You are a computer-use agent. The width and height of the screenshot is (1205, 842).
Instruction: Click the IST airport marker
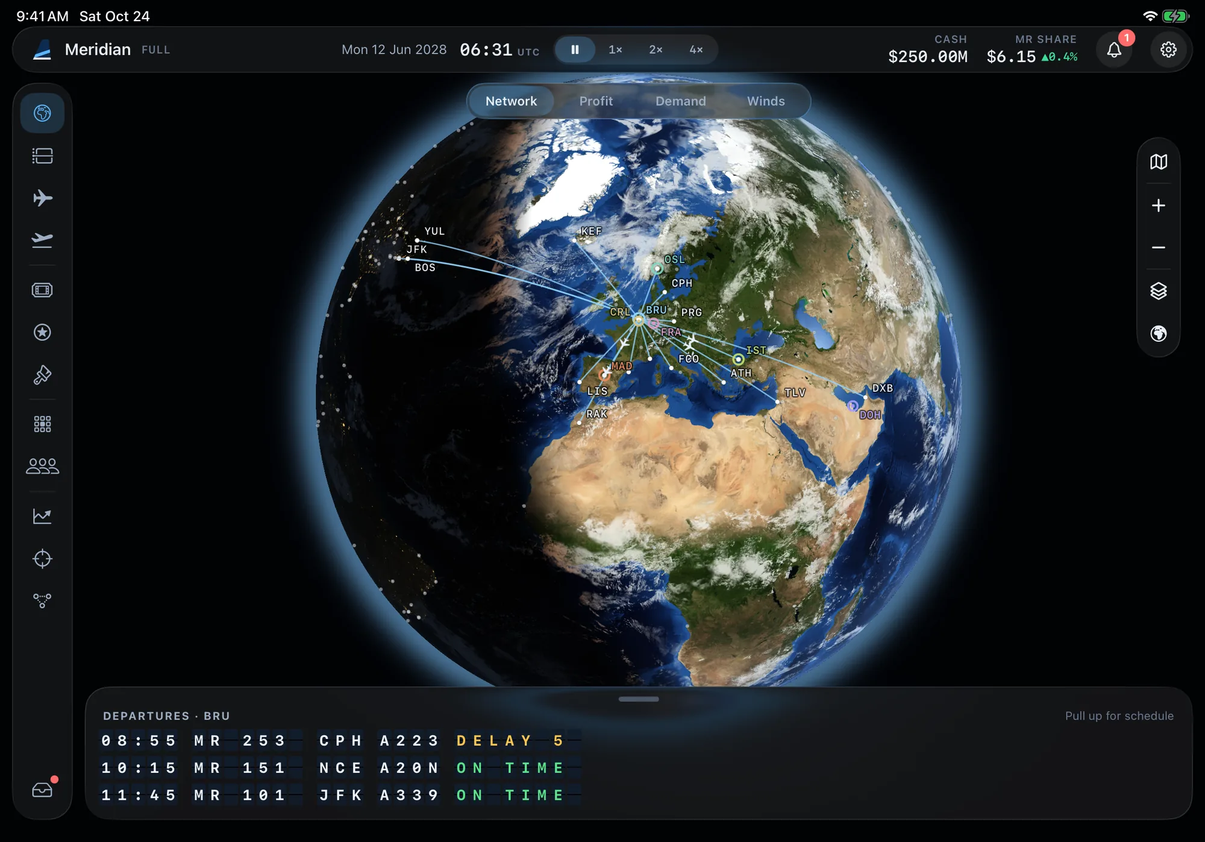click(738, 359)
